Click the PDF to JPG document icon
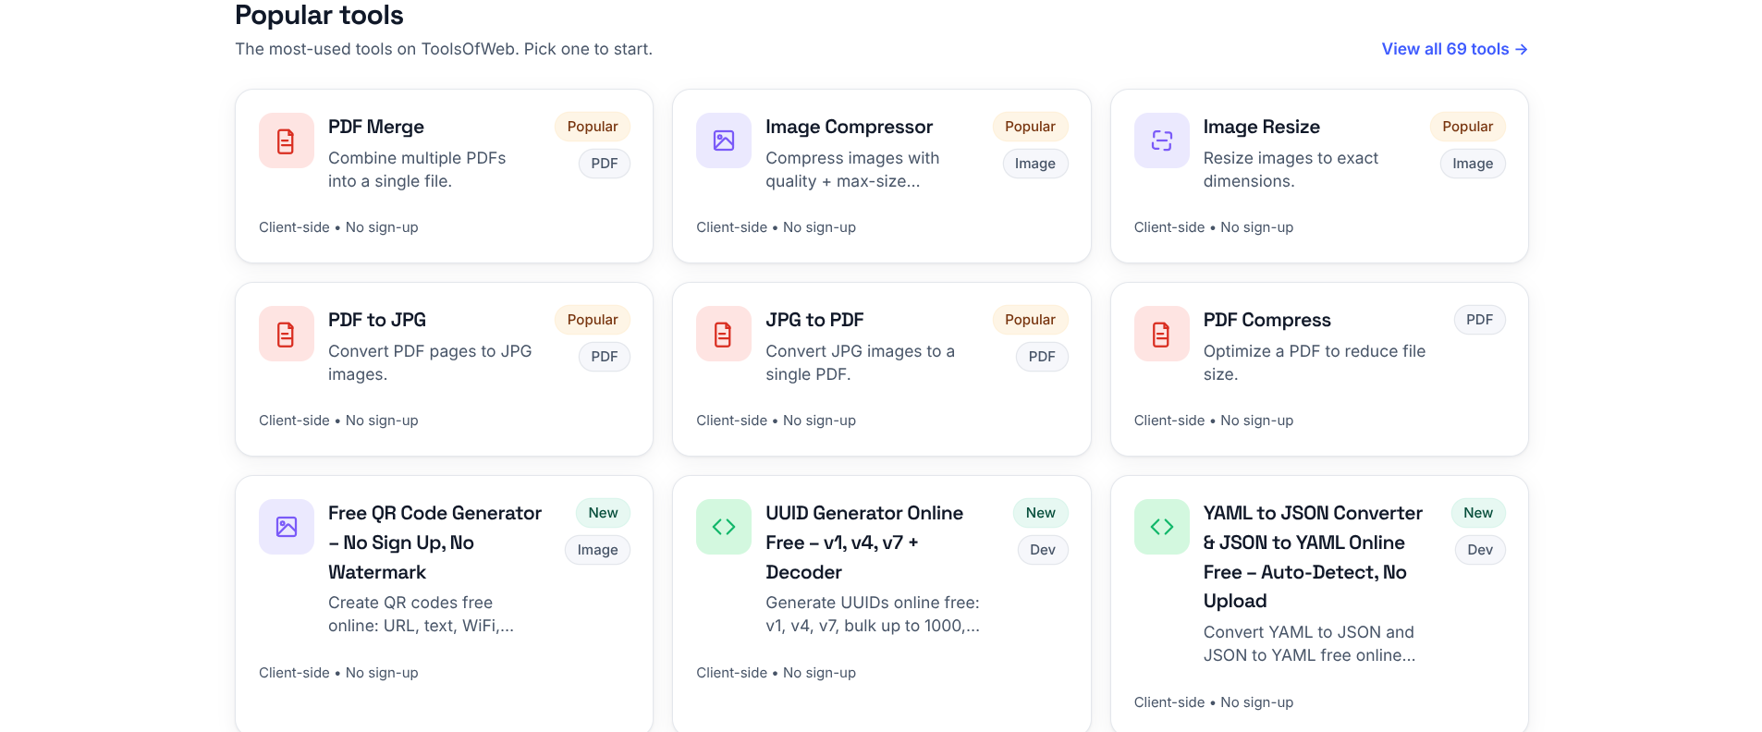Viewport: 1762px width, 732px height. (x=286, y=334)
